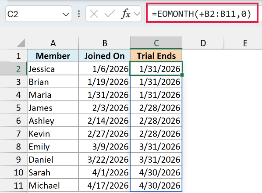262x193 pixels.
Task: Click the Trial Ends header cell
Action: click(156, 56)
